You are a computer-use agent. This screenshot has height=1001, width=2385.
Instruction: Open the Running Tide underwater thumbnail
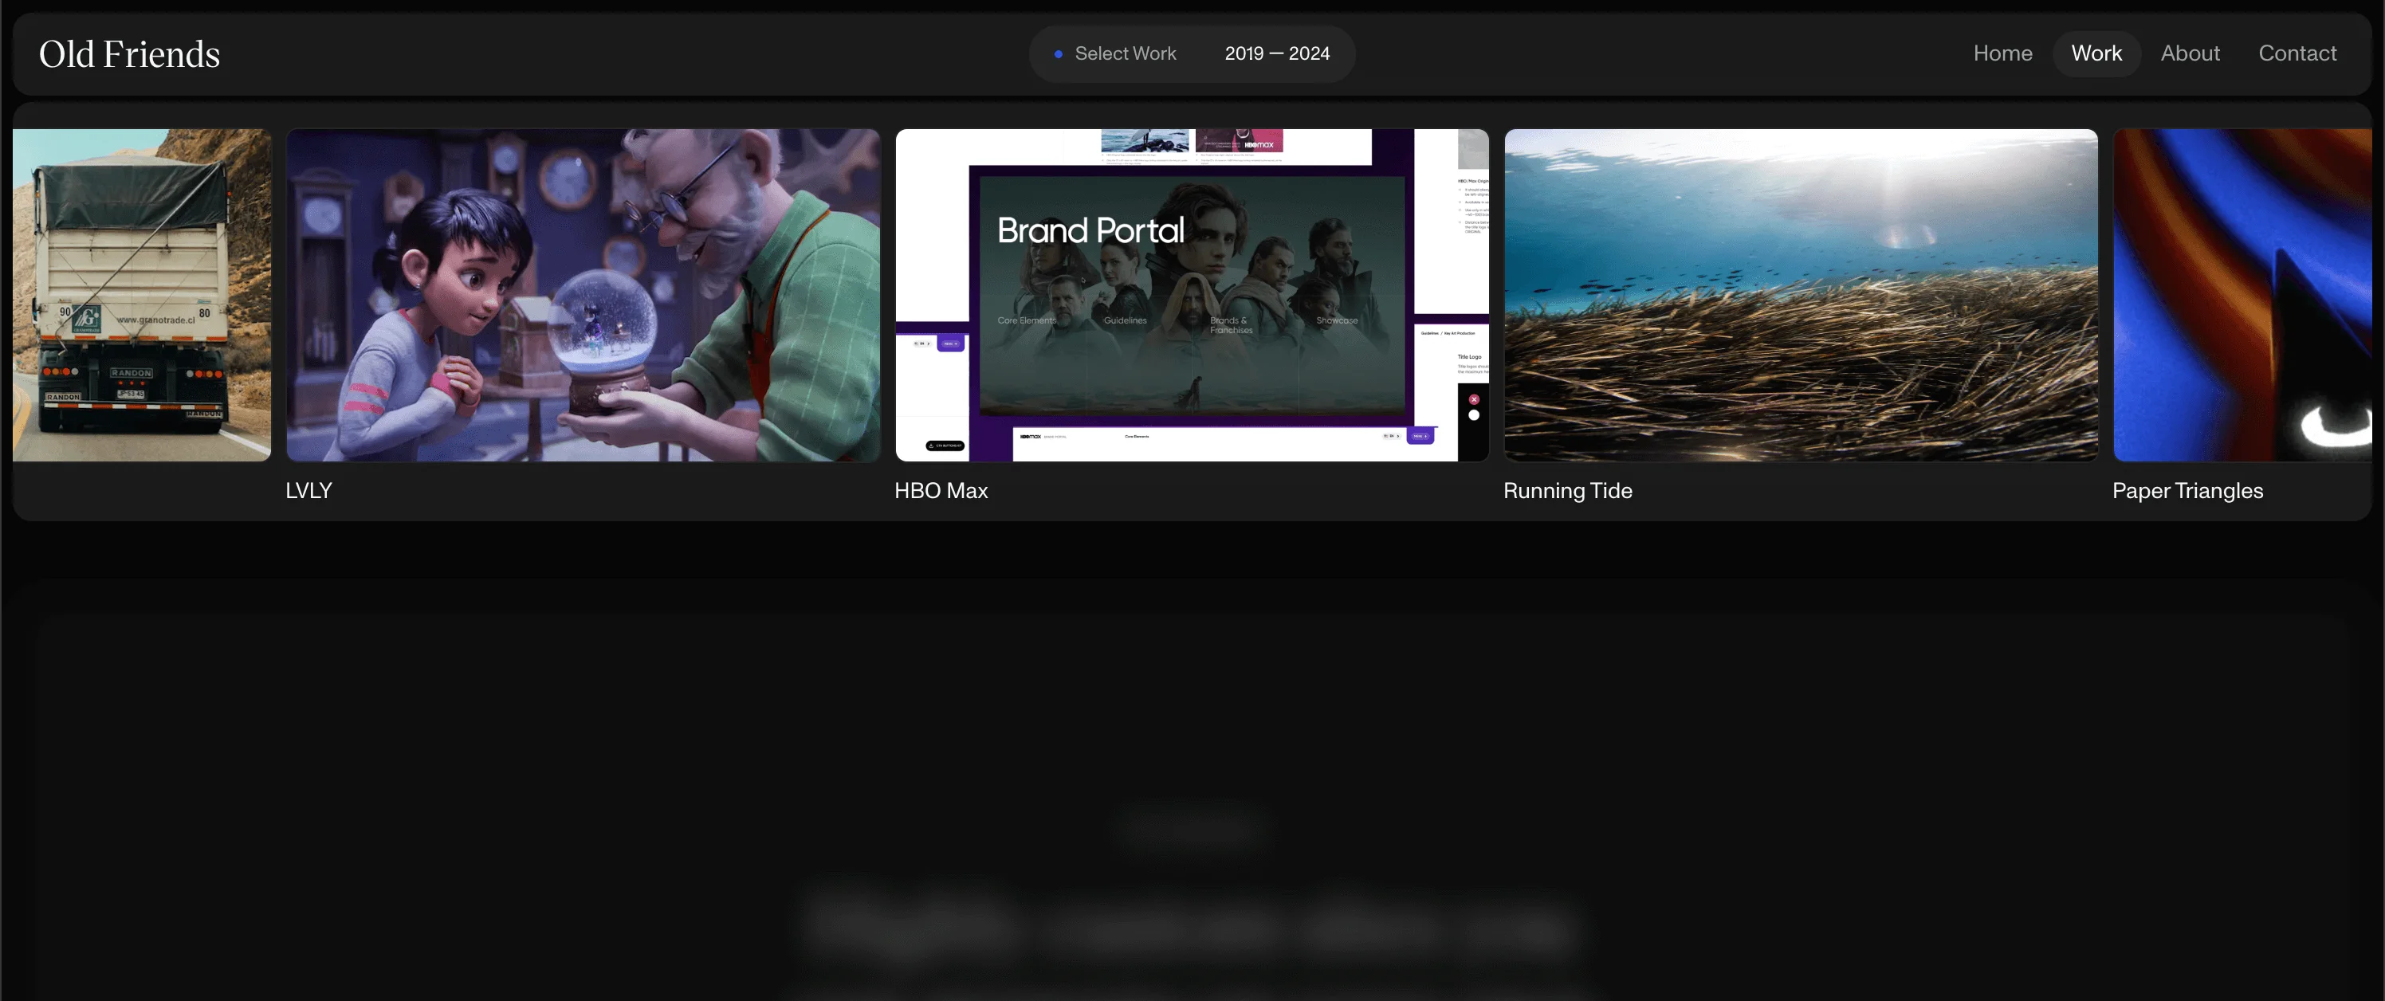[1801, 294]
